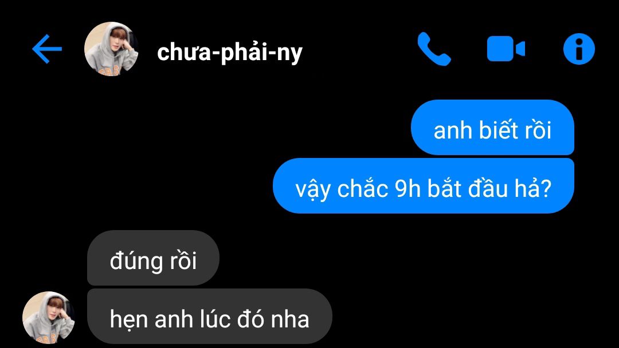This screenshot has width=619, height=348.
Task: Select the "đúng rồi" received message
Action: coord(153,258)
